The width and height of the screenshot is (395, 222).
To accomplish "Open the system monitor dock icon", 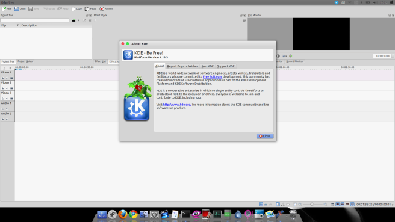I will [217, 214].
